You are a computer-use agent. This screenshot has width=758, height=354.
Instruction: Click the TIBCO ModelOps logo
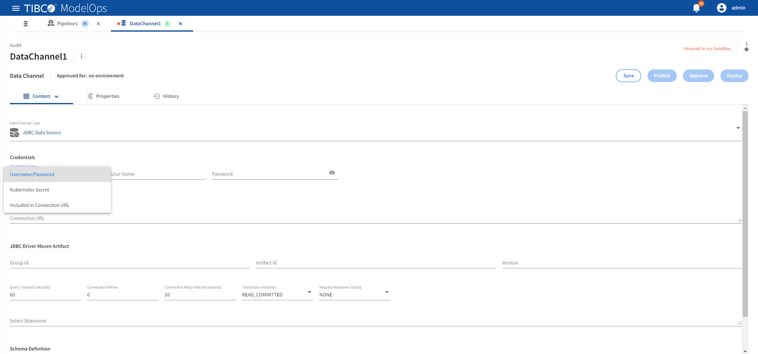coord(66,8)
